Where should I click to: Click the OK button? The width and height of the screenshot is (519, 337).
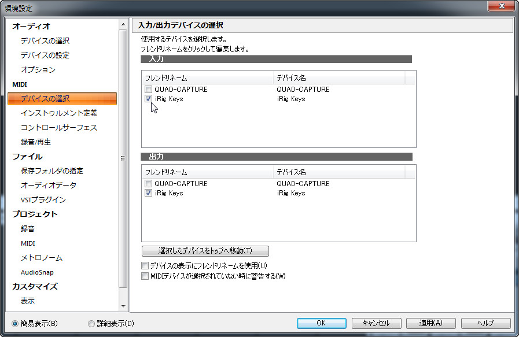[x=321, y=323]
